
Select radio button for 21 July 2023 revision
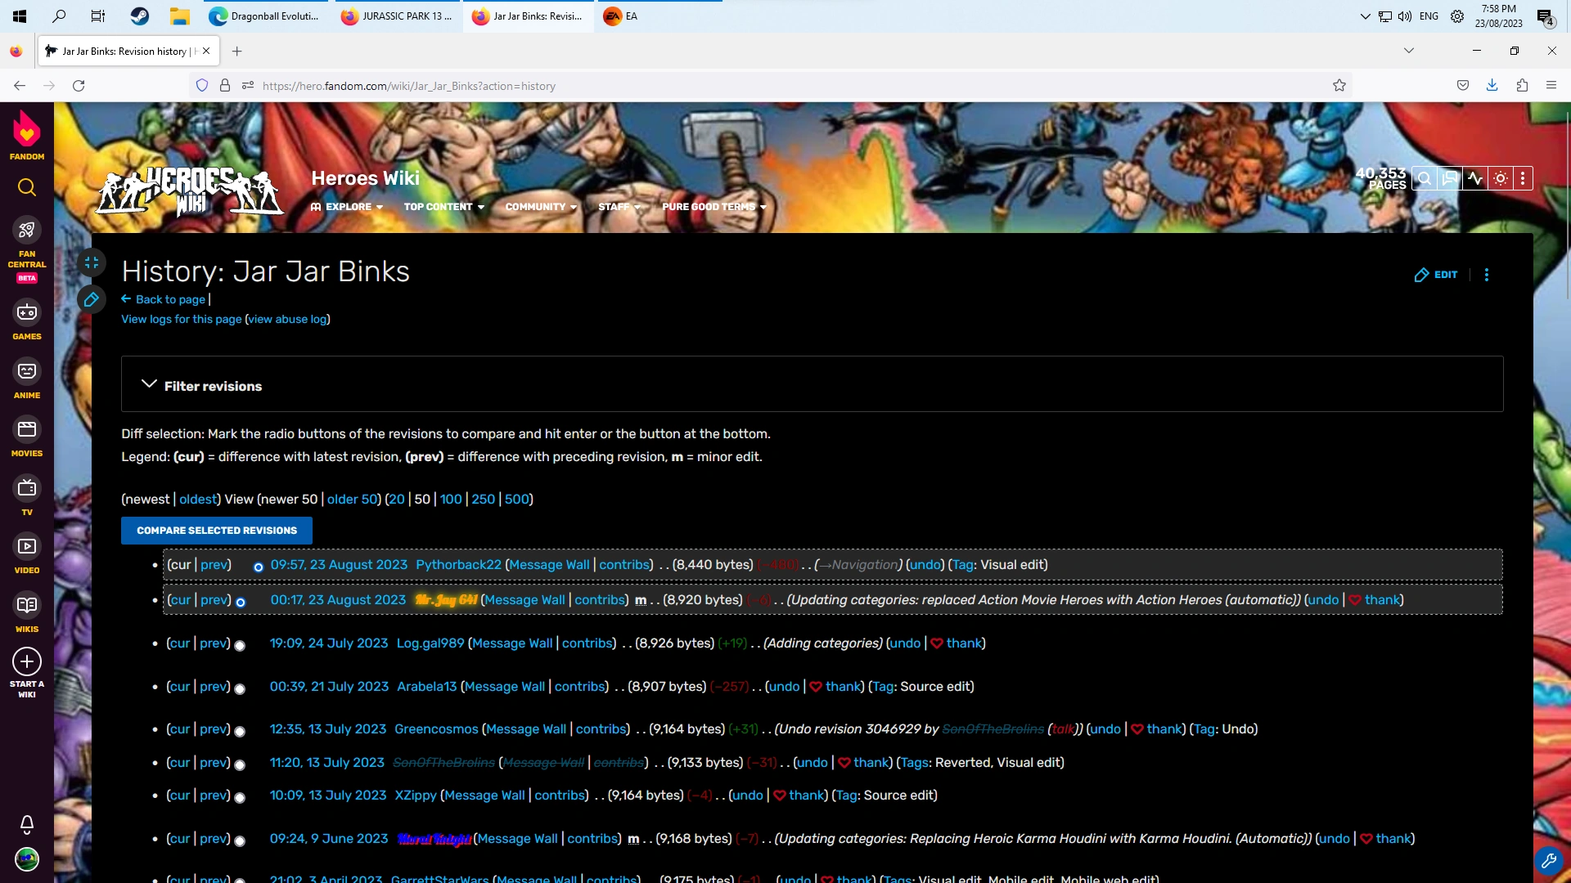click(x=240, y=688)
